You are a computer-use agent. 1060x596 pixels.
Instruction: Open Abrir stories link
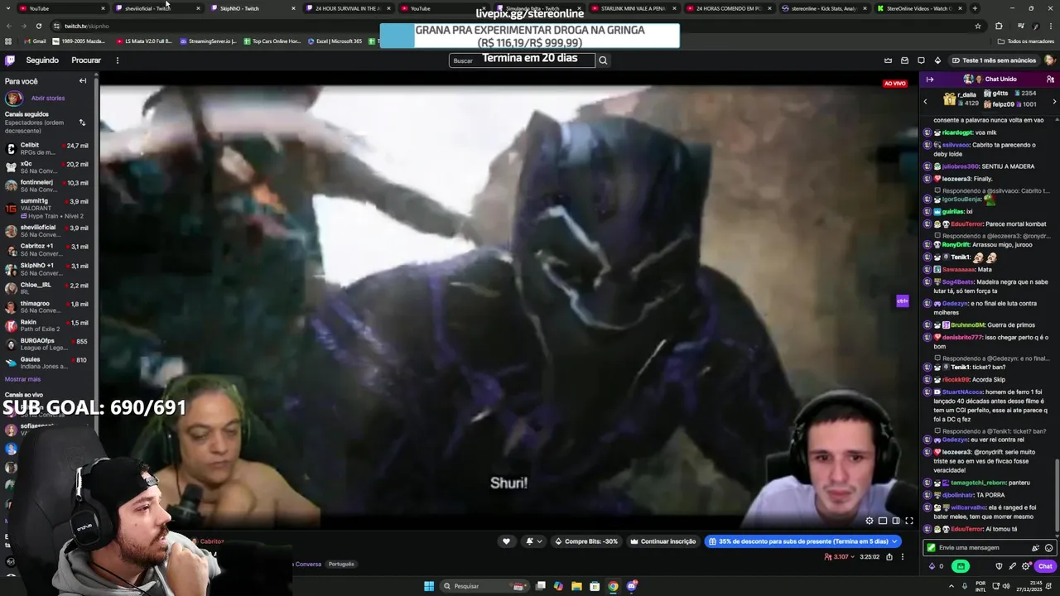pyautogui.click(x=48, y=99)
